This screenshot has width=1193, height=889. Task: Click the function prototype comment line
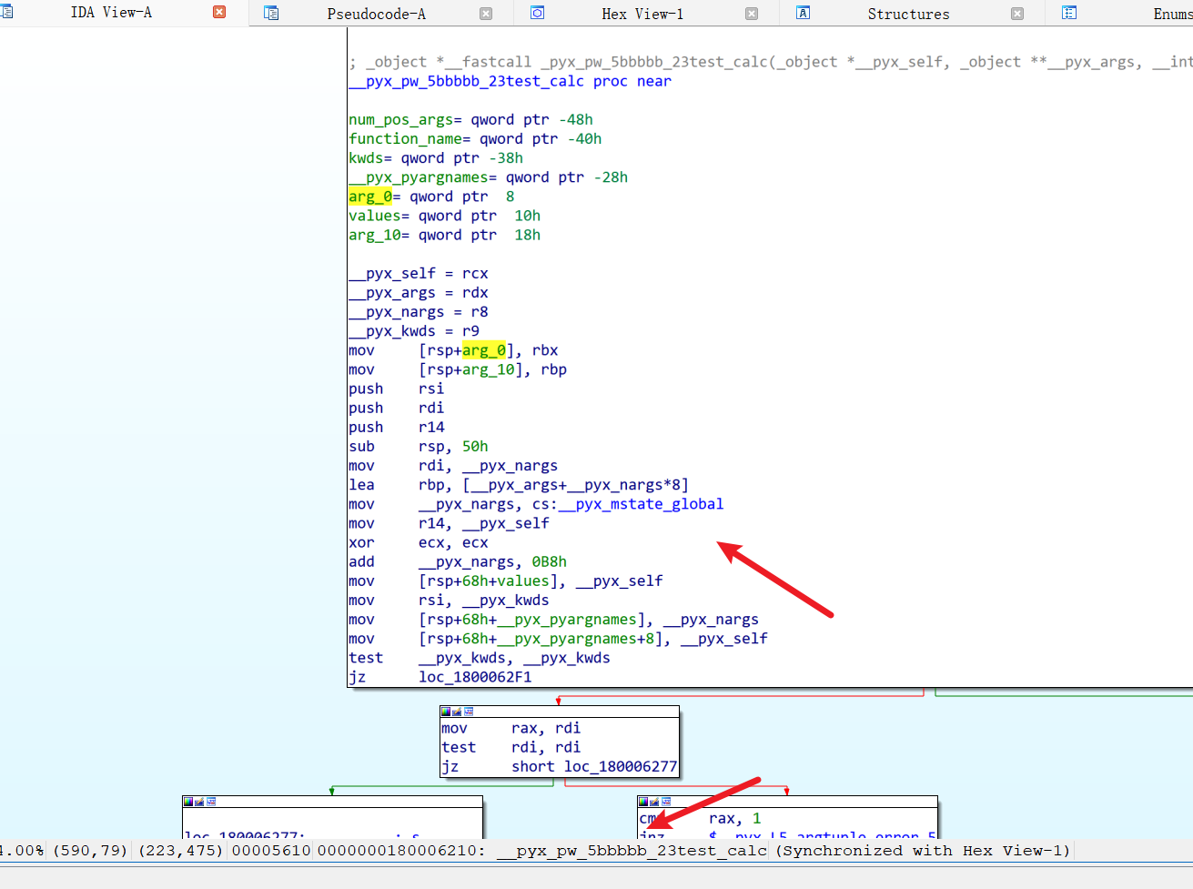(x=771, y=62)
